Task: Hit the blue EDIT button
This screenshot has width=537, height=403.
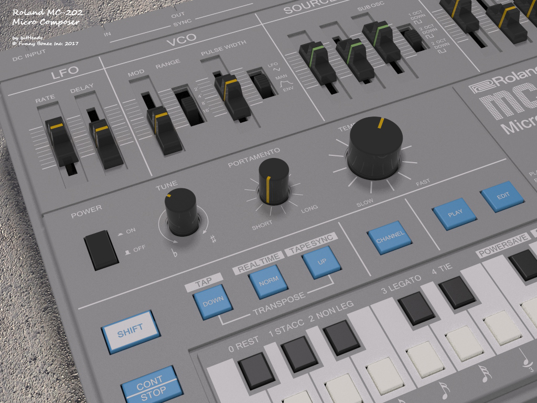Action: click(502, 197)
